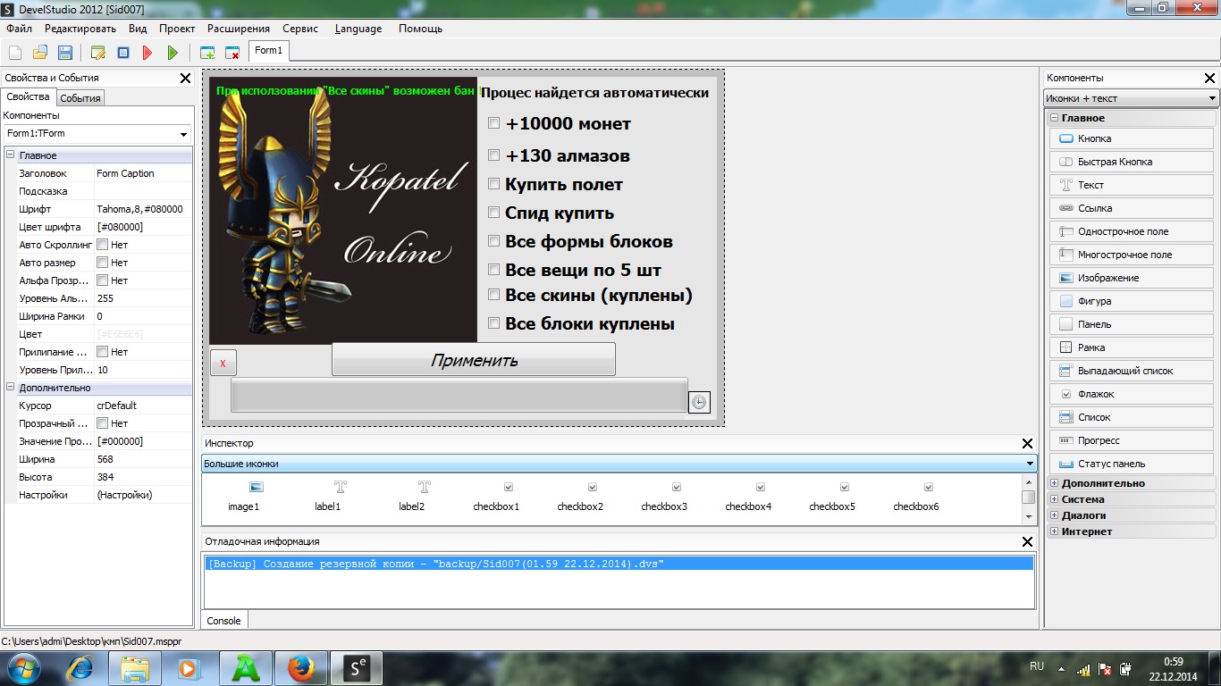This screenshot has height=686, width=1221.
Task: Select the Быстрая Кнопка component
Action: (1132, 162)
